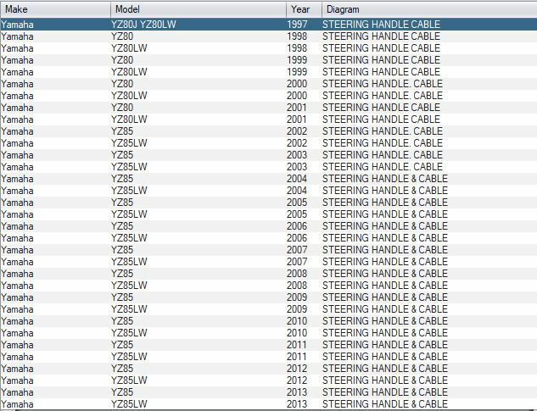Select the YZ85 model in the 2007 row
This screenshot has width=537, height=411.
tap(122, 250)
